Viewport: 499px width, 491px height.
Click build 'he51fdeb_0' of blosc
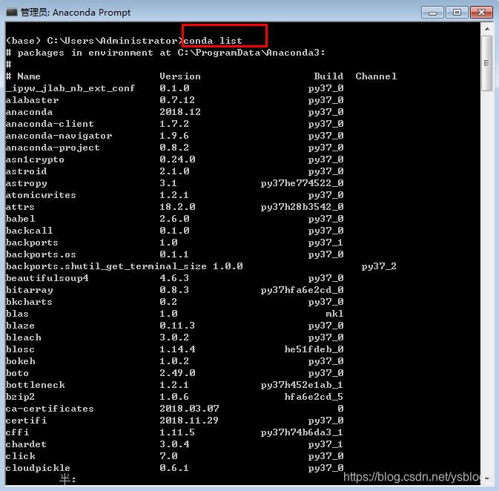(314, 349)
